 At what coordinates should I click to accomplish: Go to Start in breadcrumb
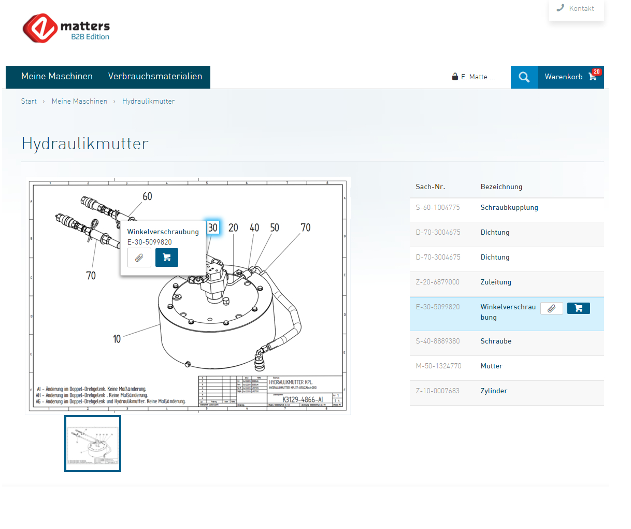click(x=29, y=102)
